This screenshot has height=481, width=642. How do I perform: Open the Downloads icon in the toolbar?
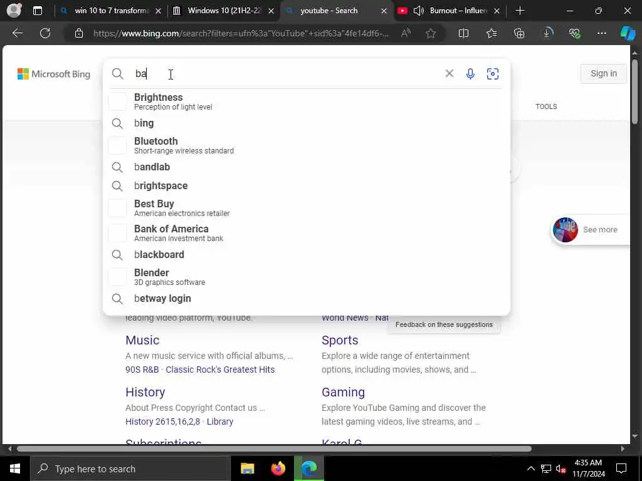[x=547, y=33]
